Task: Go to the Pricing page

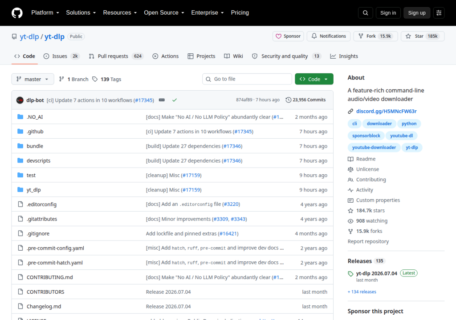Action: pyautogui.click(x=240, y=13)
